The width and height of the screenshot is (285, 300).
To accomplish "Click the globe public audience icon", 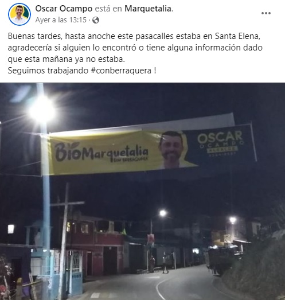I will click(x=96, y=20).
